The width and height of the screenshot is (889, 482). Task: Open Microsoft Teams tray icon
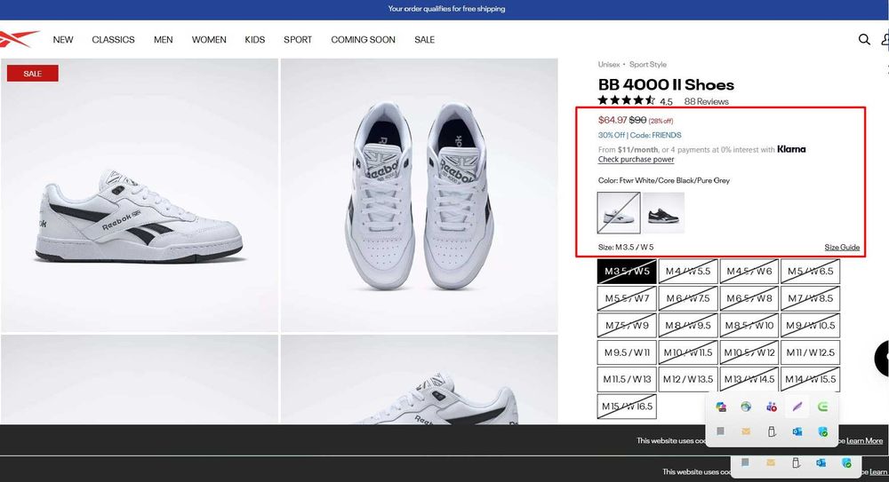tap(771, 407)
